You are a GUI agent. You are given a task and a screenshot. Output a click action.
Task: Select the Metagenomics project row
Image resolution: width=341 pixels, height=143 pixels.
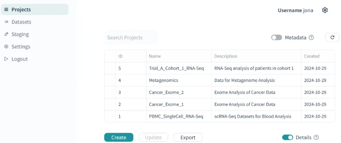click(x=164, y=80)
